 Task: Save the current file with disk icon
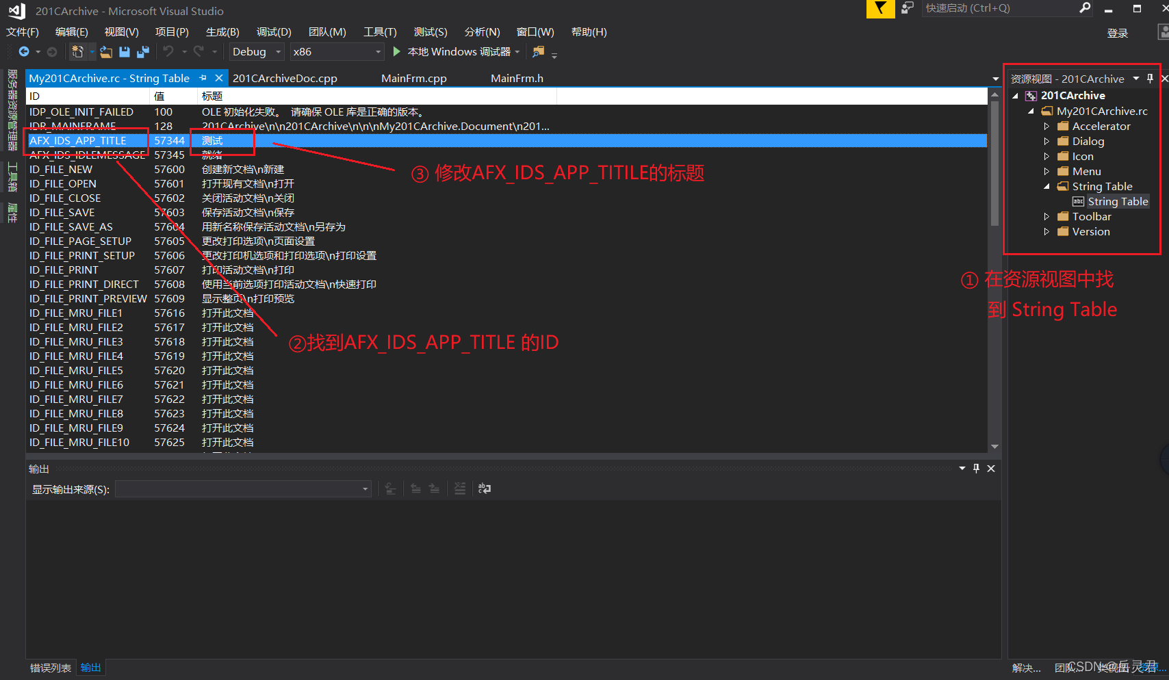click(x=125, y=52)
